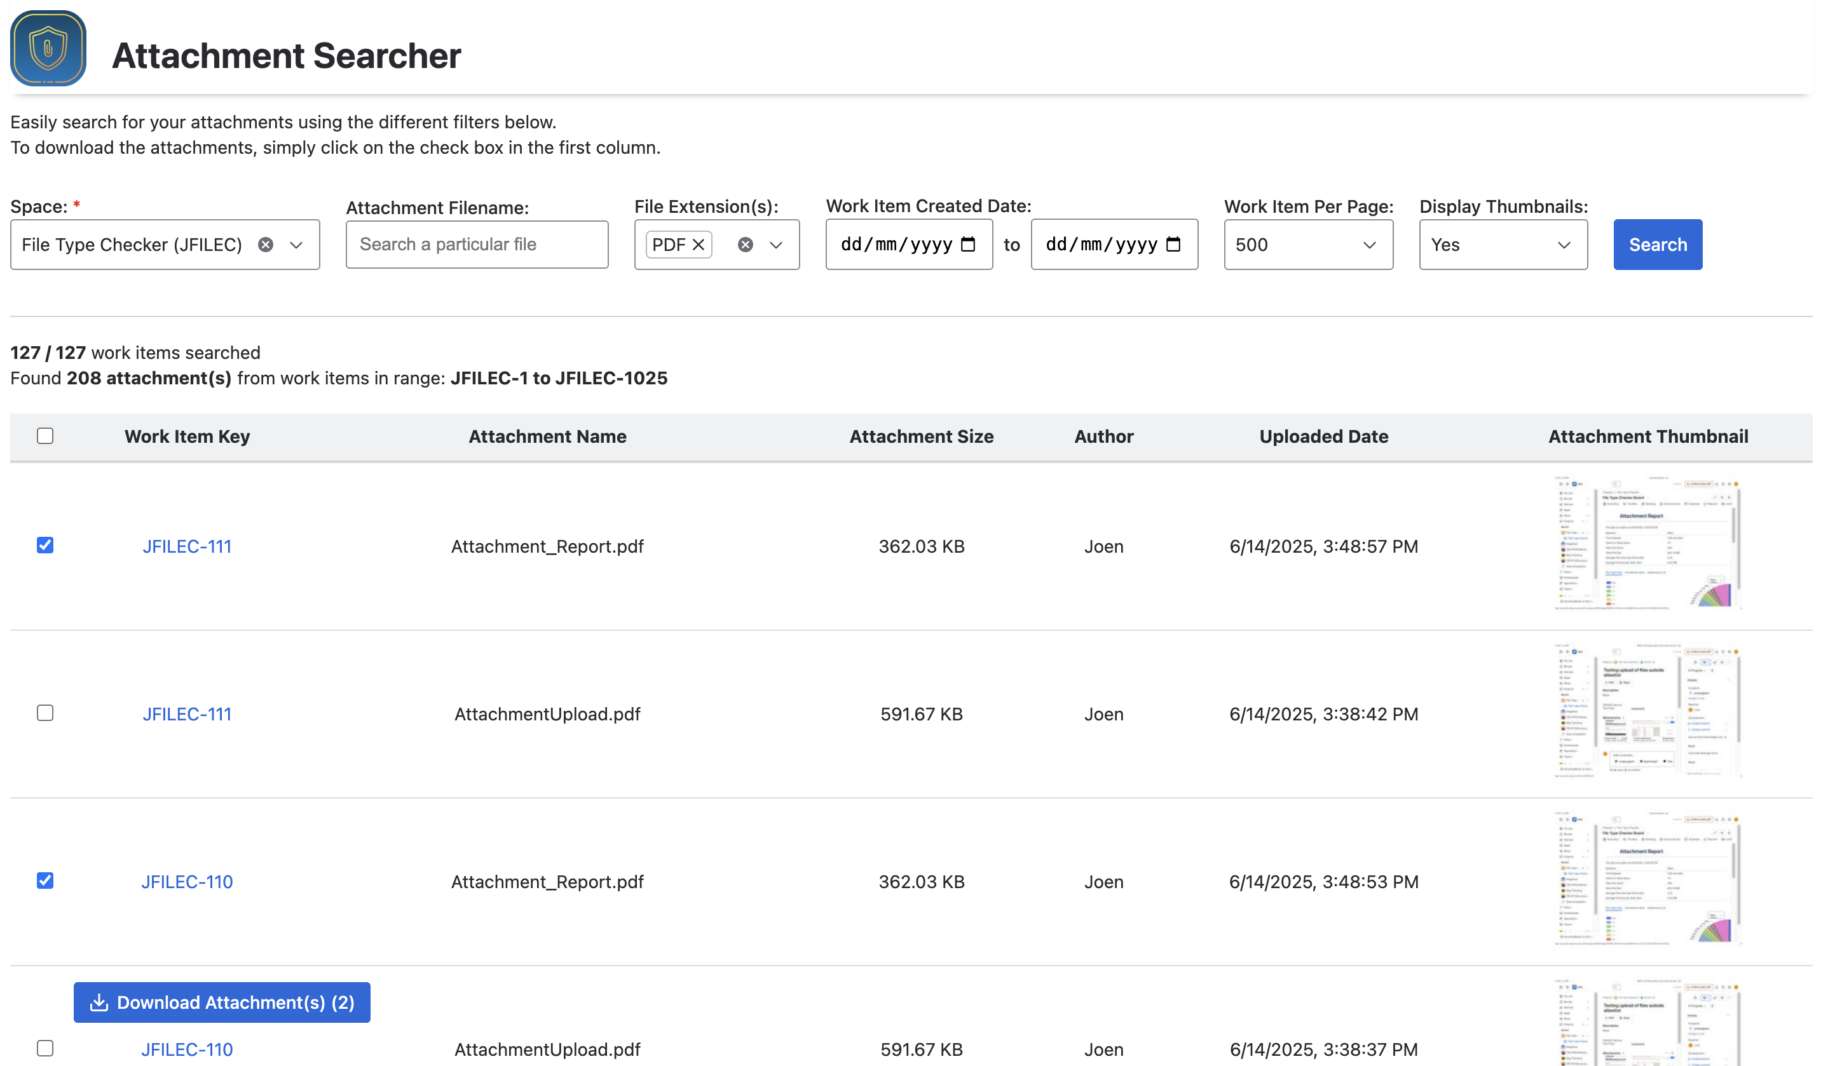Uncheck the JFILEC-111 Attachment_Report.pdf row checkbox
1828x1066 pixels.
click(x=45, y=545)
